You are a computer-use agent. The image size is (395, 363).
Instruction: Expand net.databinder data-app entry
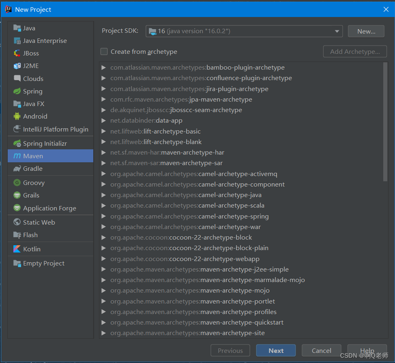tap(103, 121)
